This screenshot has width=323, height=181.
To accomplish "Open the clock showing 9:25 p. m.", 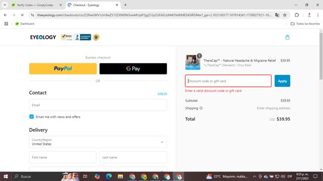I will coord(302,176).
